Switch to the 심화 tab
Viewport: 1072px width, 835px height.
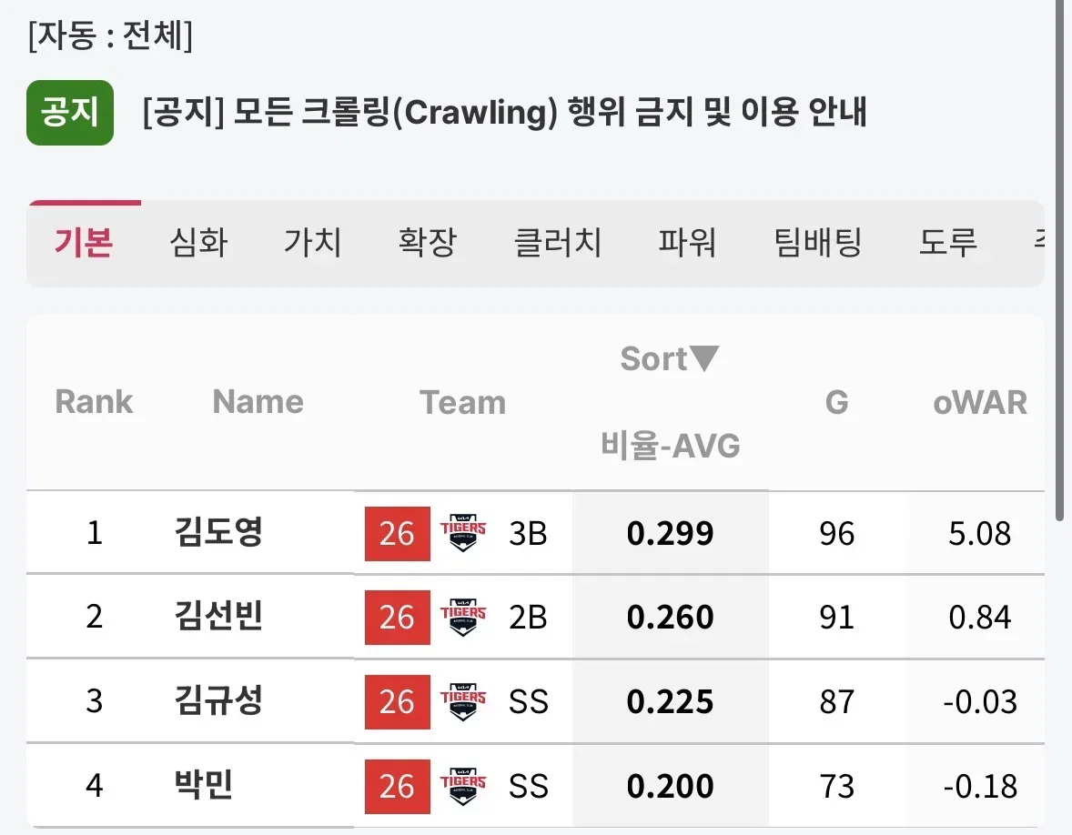coord(198,243)
